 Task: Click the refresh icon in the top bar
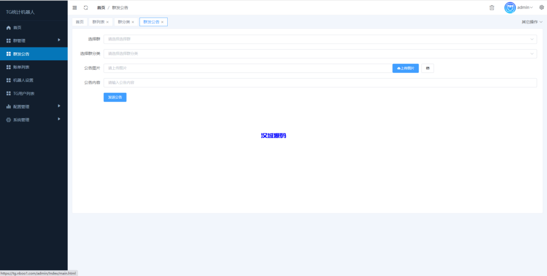pyautogui.click(x=85, y=7)
